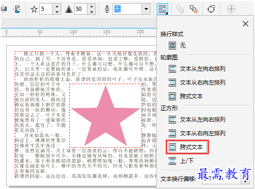
Task: Click the 100 mark on horizontal ruler
Action: tap(73, 32)
